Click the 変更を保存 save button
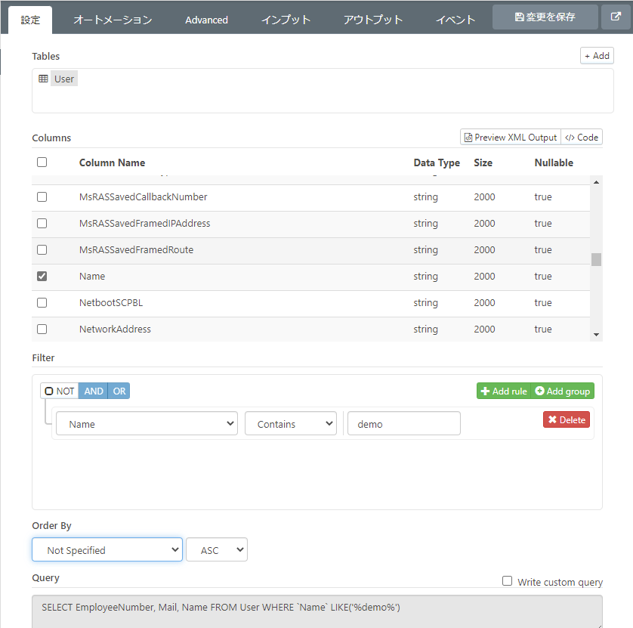Viewport: 633px width, 628px height. [545, 17]
